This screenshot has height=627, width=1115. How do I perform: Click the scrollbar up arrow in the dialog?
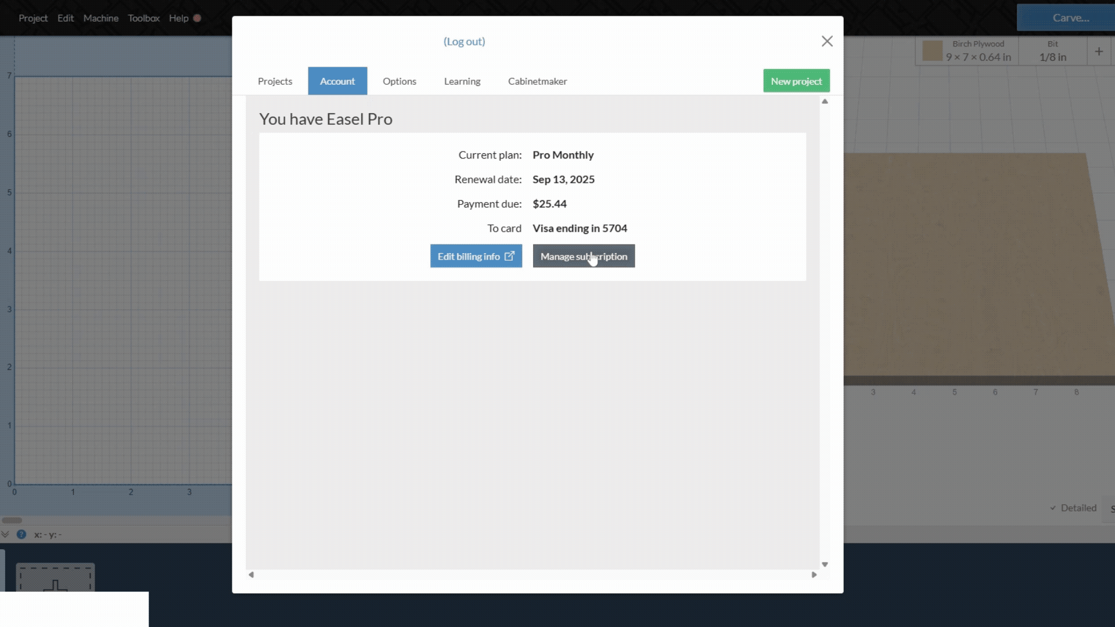824,101
